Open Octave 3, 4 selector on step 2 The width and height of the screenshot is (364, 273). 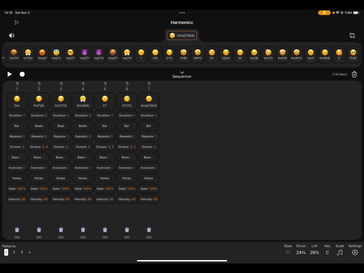[39, 147]
